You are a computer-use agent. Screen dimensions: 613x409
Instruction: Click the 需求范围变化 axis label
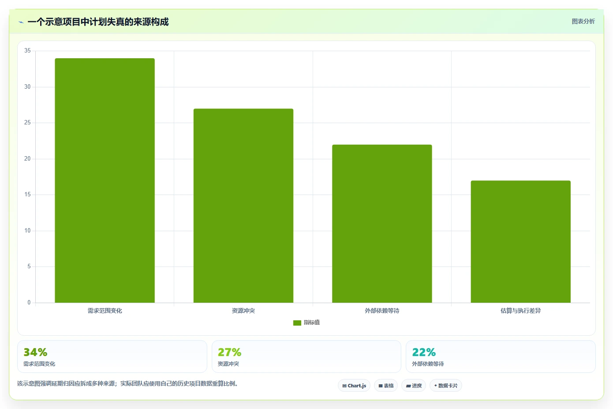point(105,311)
